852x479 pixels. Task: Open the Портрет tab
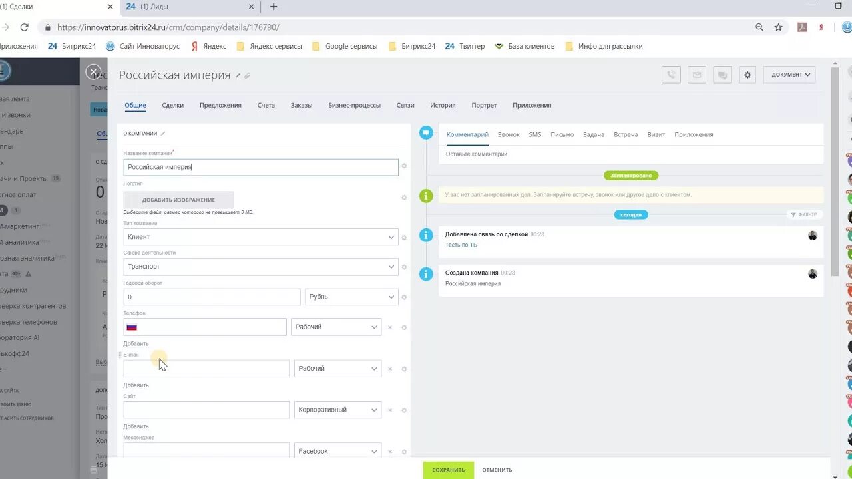coord(484,105)
